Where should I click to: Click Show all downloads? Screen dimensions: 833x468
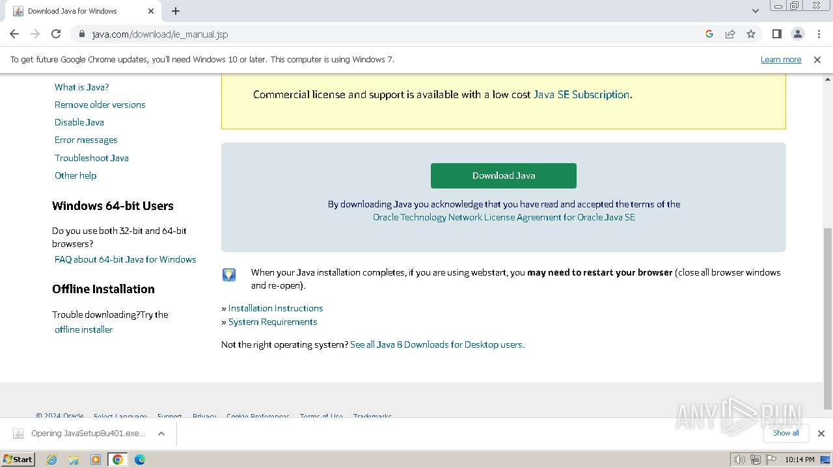(x=786, y=433)
